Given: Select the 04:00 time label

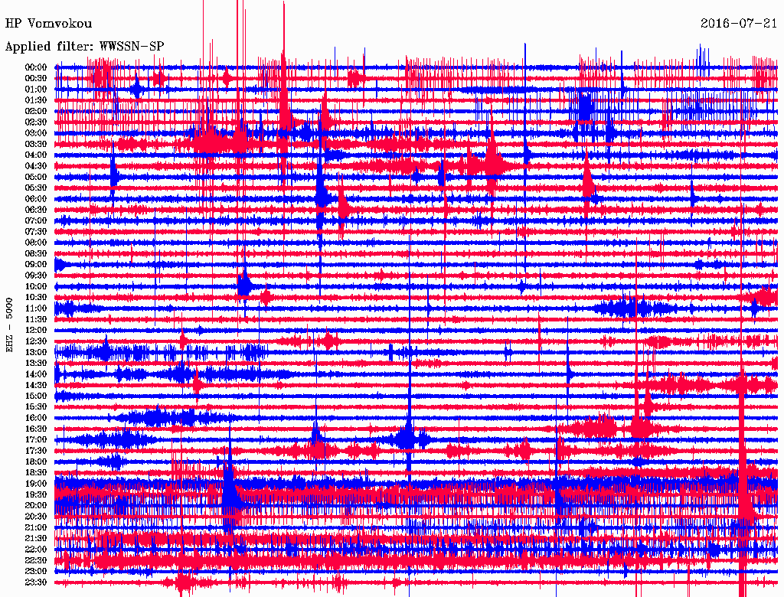Looking at the screenshot, I should point(36,155).
